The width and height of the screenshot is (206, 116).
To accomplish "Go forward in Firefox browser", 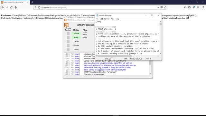I will pos(7,7).
